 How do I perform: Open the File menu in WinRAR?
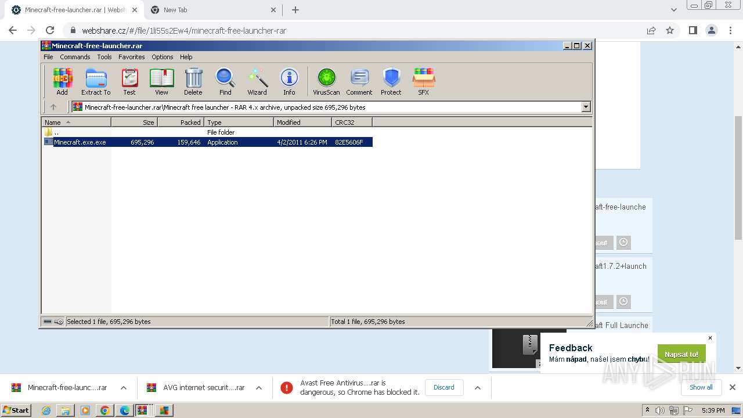(x=48, y=57)
